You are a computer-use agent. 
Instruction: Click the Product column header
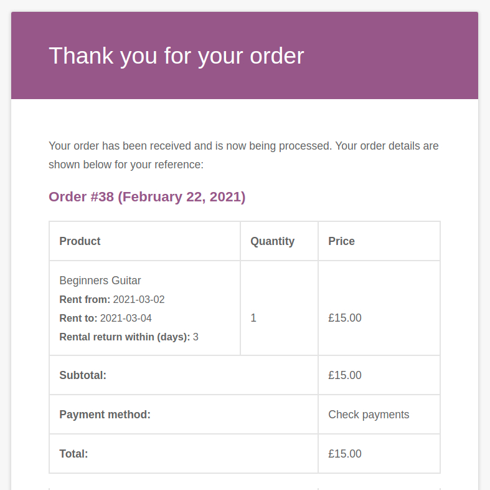pyautogui.click(x=80, y=241)
